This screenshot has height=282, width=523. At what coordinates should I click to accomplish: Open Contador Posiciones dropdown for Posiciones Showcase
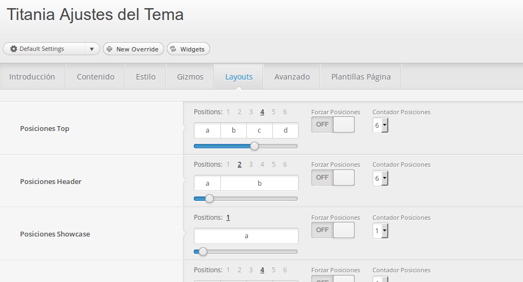coord(380,231)
